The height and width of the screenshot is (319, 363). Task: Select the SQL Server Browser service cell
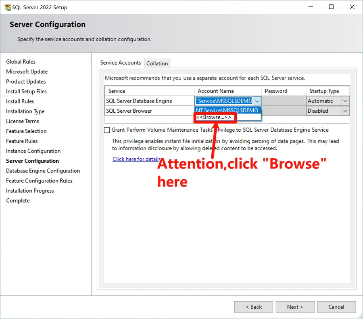tap(149, 111)
